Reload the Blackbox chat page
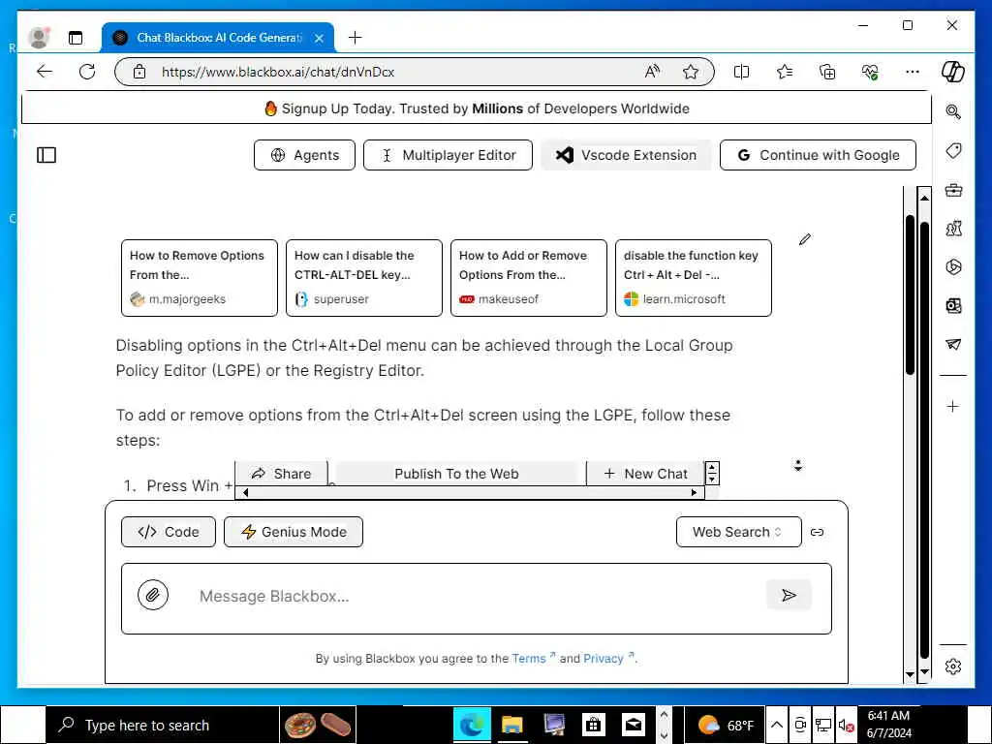This screenshot has height=744, width=992. point(87,72)
